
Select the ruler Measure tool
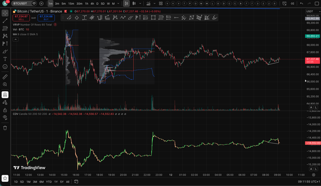5,77
